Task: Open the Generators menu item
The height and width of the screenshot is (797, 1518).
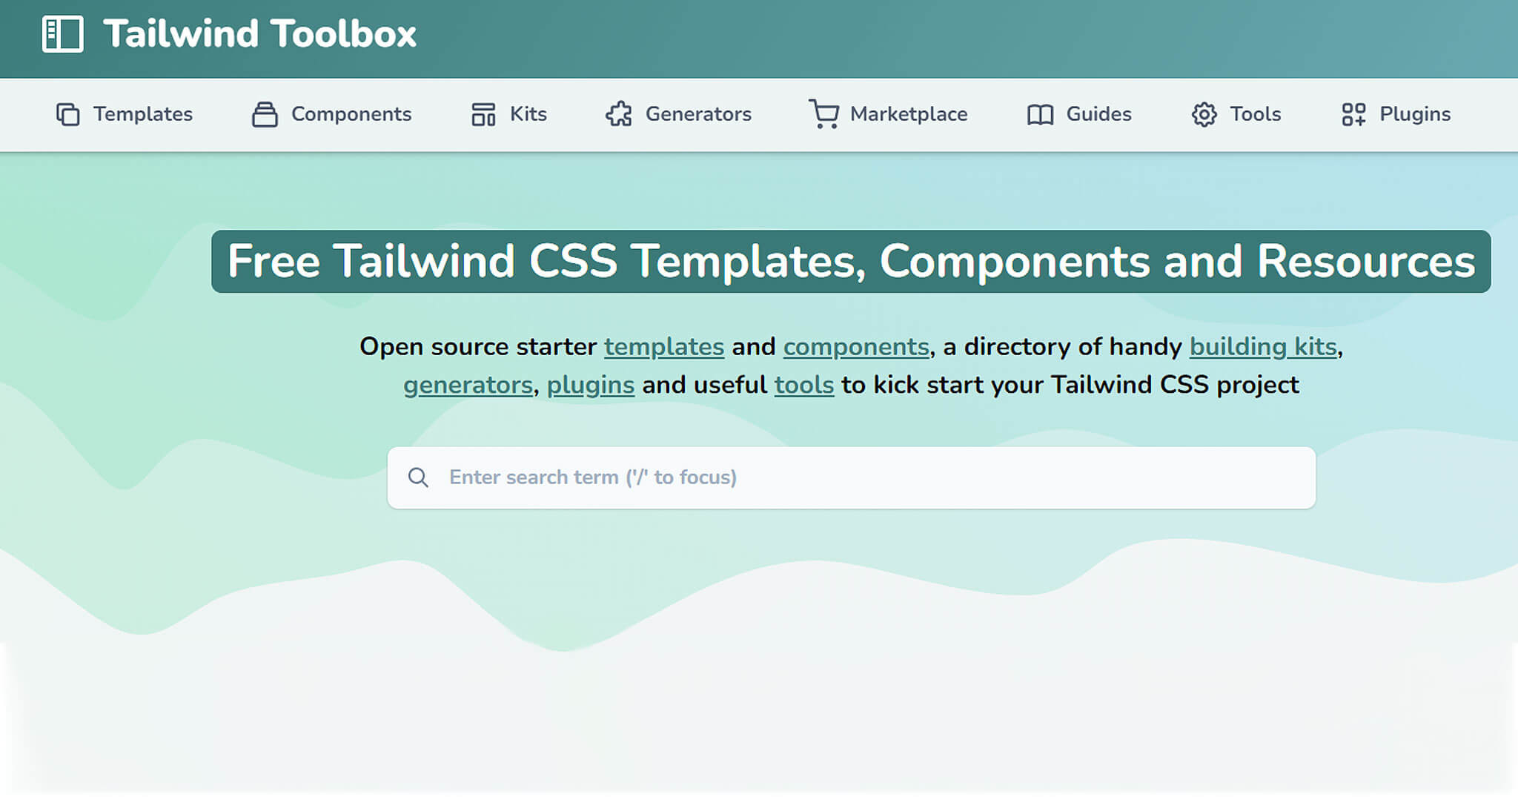Action: pos(698,114)
